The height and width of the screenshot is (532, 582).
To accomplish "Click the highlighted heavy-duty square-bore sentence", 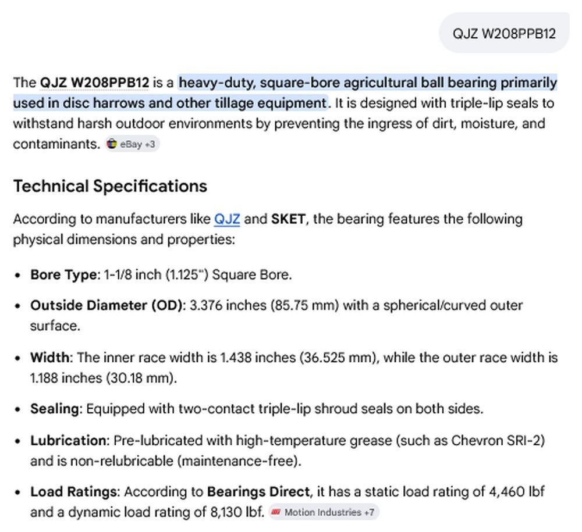I will [285, 92].
